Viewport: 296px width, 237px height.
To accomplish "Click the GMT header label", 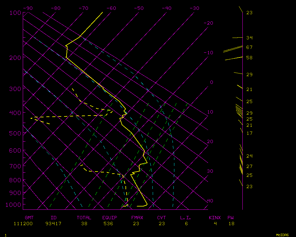I will coord(29,218).
